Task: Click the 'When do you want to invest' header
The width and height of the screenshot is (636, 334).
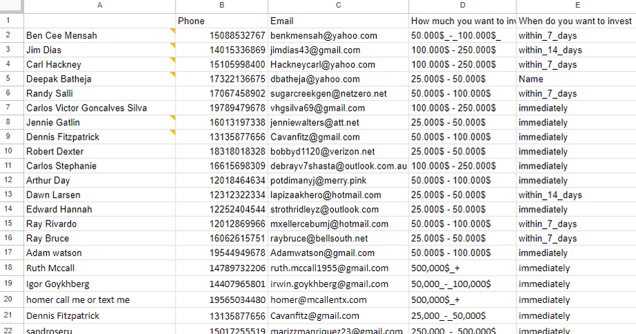Action: click(577, 21)
